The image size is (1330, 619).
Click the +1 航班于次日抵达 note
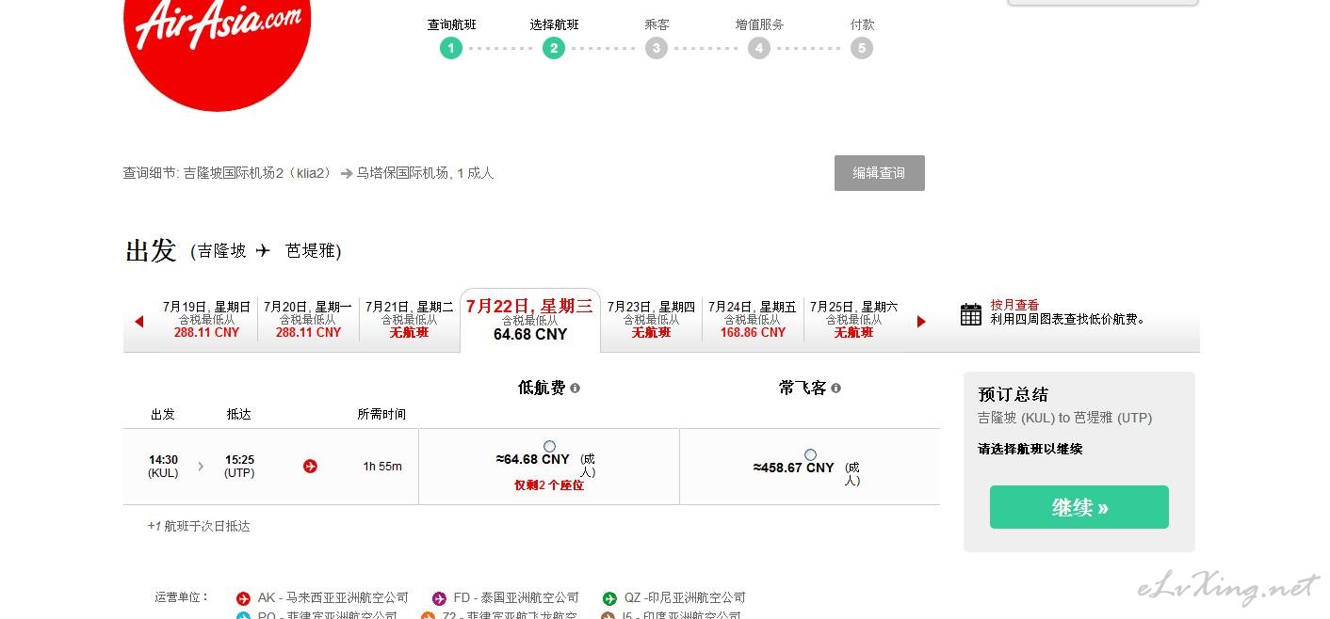(x=199, y=527)
